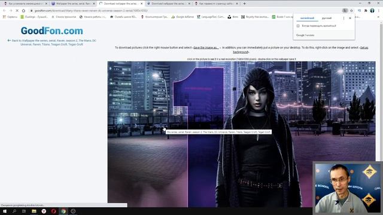Bookmark this page with the star icon

click(351, 11)
